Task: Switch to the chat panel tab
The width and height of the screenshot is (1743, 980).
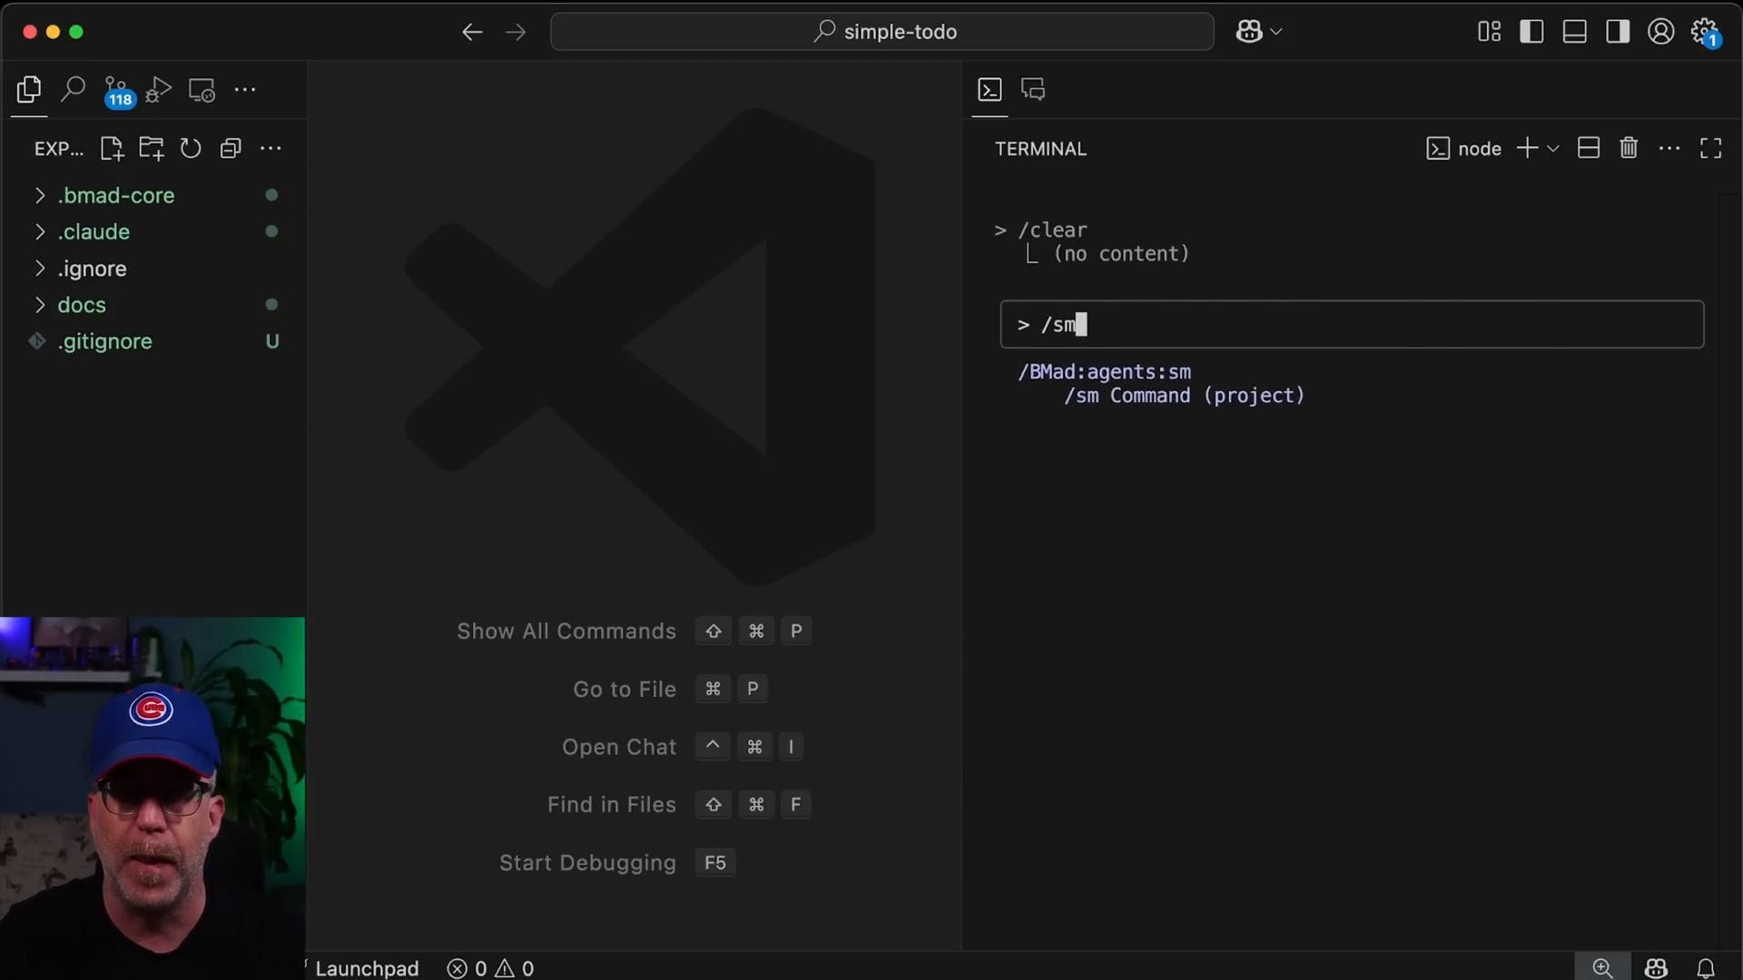Action: (1033, 89)
